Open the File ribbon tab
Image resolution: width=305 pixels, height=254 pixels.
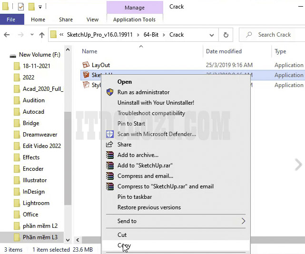[11, 20]
